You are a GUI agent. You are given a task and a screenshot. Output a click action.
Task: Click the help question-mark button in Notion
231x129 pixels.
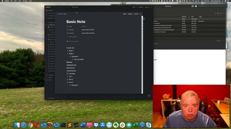click(149, 96)
